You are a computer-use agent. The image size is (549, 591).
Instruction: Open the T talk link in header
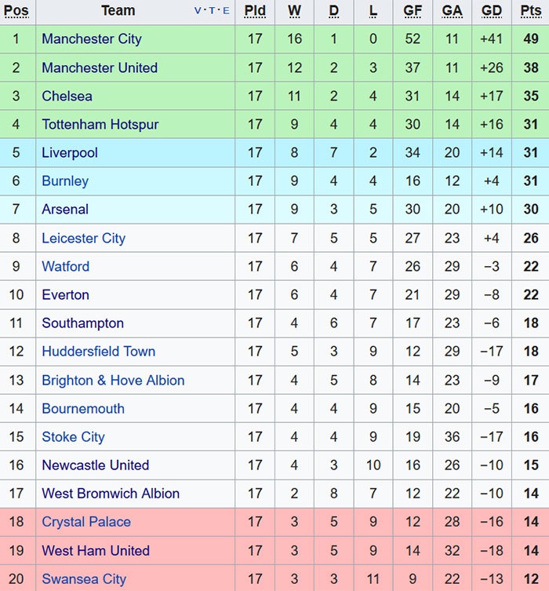[x=212, y=11]
